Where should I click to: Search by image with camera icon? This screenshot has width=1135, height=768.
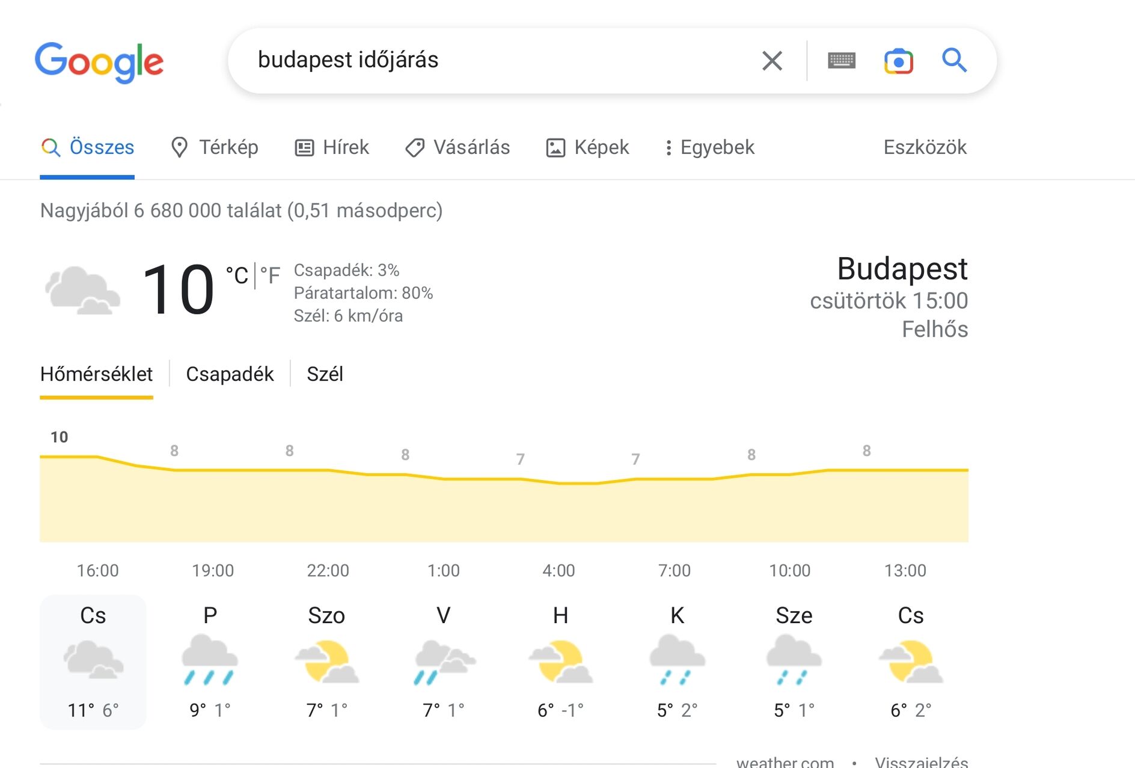click(x=898, y=61)
